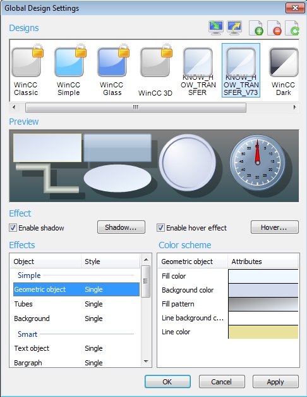307x397 pixels.
Task: Click the Background color swatch
Action: click(x=263, y=290)
